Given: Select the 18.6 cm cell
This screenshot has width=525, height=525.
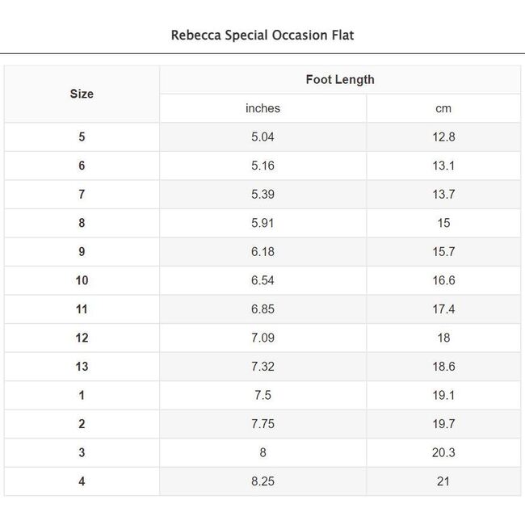Looking at the screenshot, I should pyautogui.click(x=443, y=367).
